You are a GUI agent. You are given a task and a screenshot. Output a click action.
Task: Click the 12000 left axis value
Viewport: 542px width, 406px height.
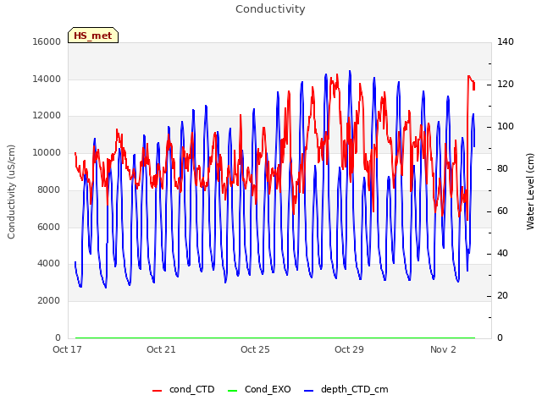pyautogui.click(x=47, y=116)
